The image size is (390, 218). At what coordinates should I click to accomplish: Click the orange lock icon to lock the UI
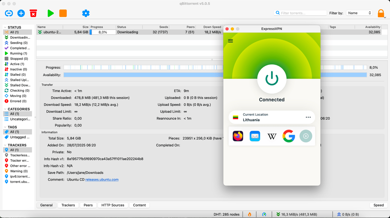pyautogui.click(x=381, y=13)
